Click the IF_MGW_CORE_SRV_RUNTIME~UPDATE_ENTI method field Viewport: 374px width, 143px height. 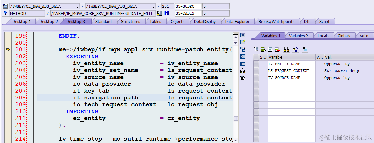coord(103,13)
